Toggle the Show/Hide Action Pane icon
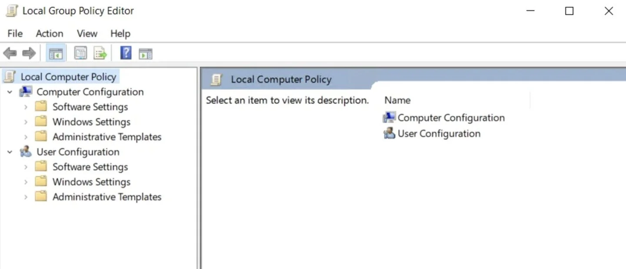This screenshot has height=269, width=626. (146, 54)
